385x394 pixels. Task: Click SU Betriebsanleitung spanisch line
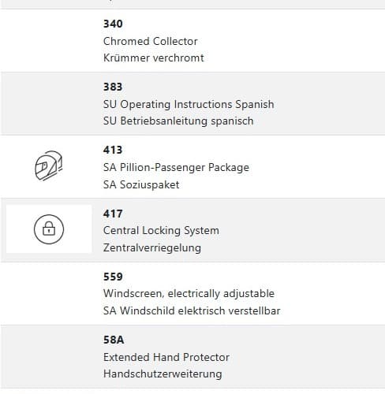178,121
